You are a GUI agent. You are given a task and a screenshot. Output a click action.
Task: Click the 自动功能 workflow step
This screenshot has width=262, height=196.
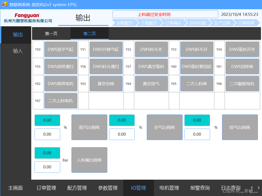[x=198, y=23]
